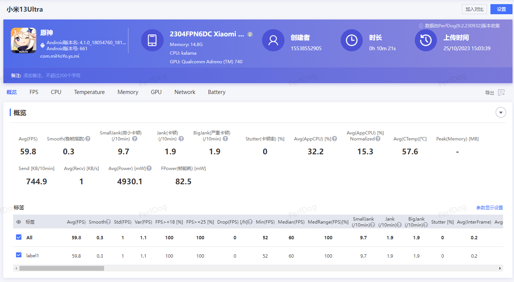
Task: Click help icon in SmallJank table column header
Action: click(x=373, y=225)
